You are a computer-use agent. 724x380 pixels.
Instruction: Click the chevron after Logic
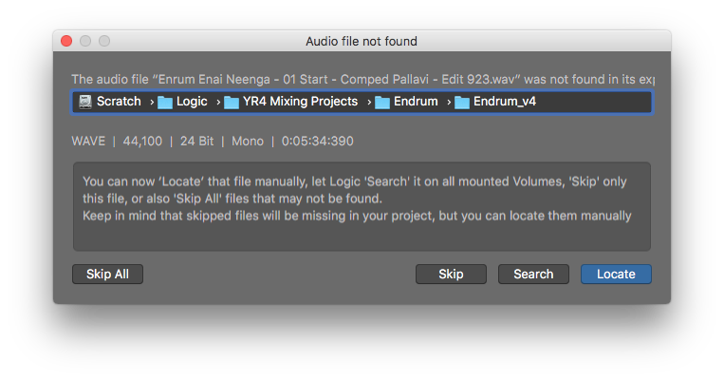218,103
